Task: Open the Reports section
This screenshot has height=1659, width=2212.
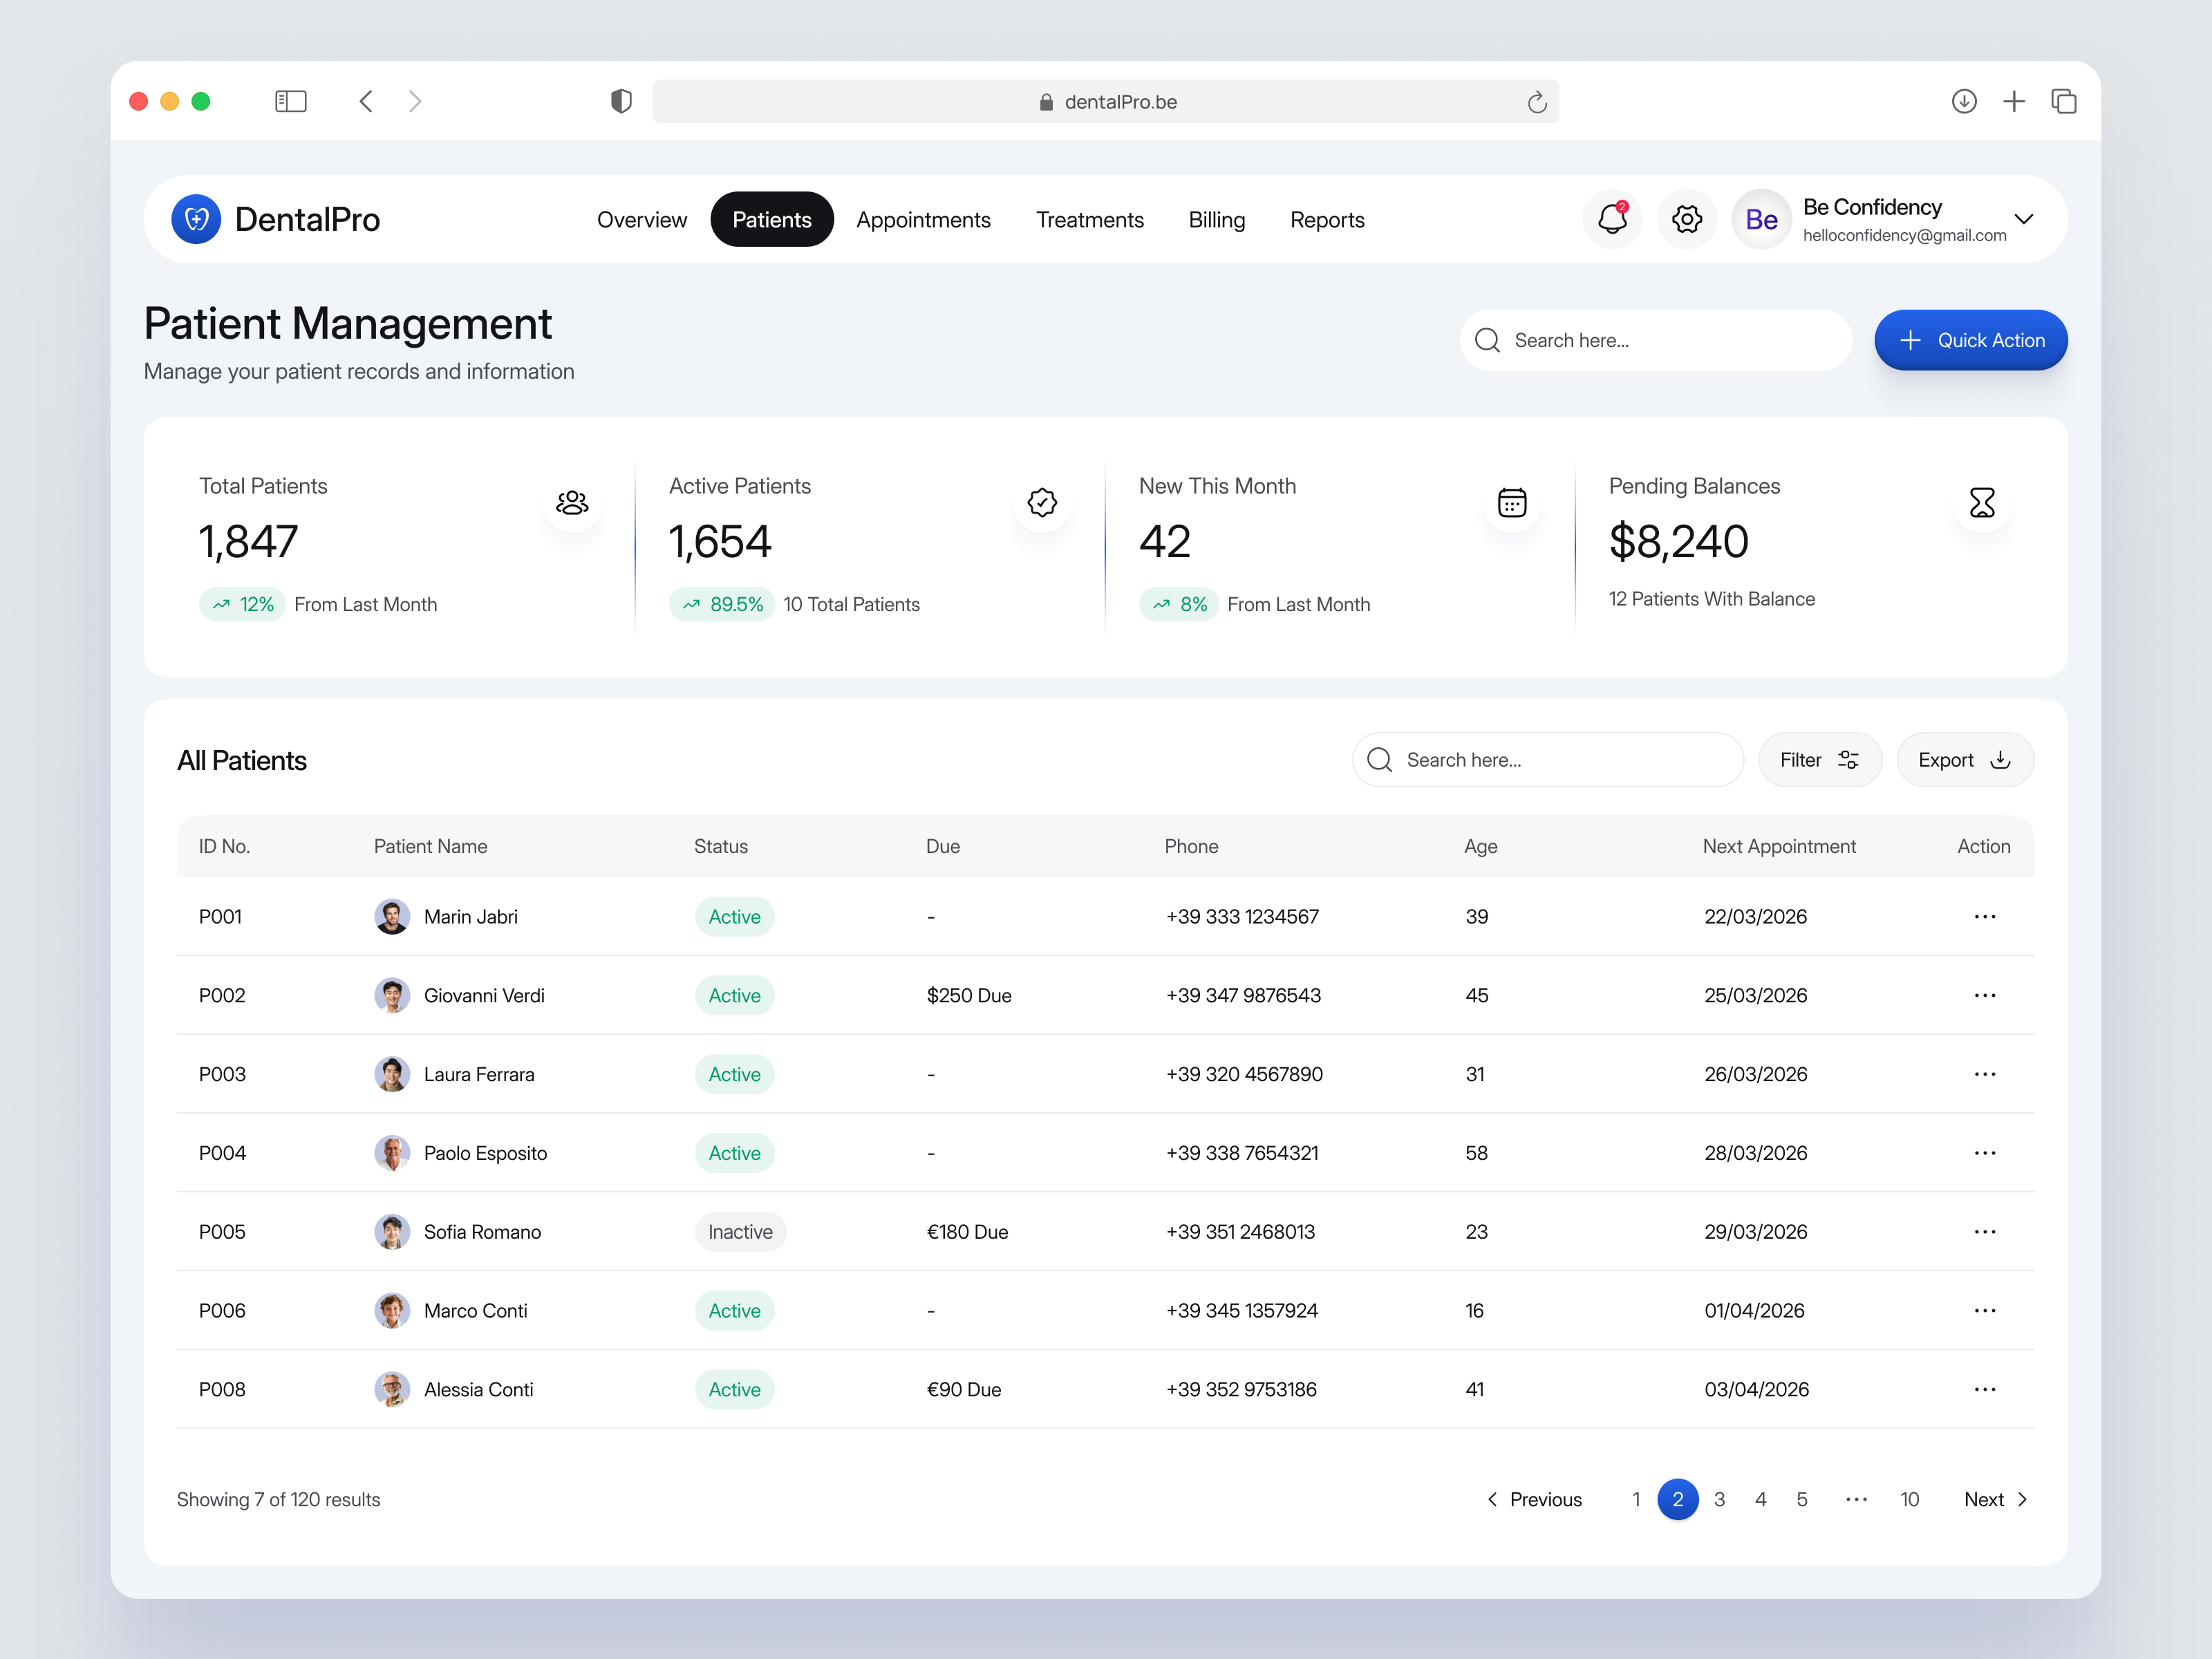Action: click(x=1327, y=219)
